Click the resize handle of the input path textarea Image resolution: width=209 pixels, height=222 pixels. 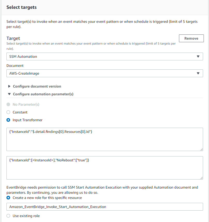point(201,149)
